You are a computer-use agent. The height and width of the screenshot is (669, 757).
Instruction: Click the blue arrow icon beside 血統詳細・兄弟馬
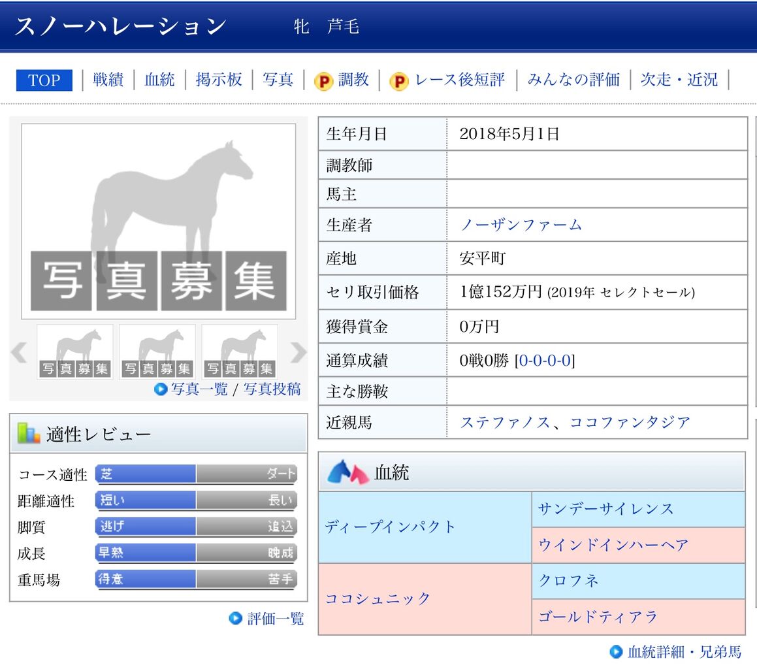click(616, 651)
